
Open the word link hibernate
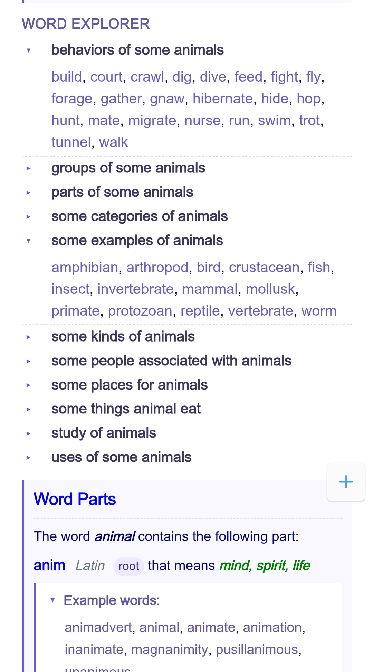pos(223,99)
